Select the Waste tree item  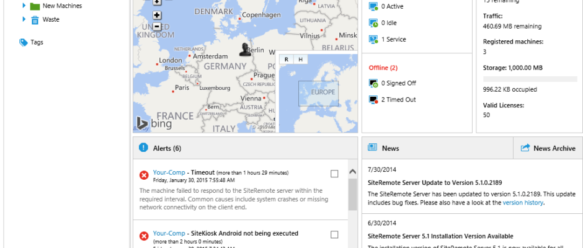[x=51, y=19]
